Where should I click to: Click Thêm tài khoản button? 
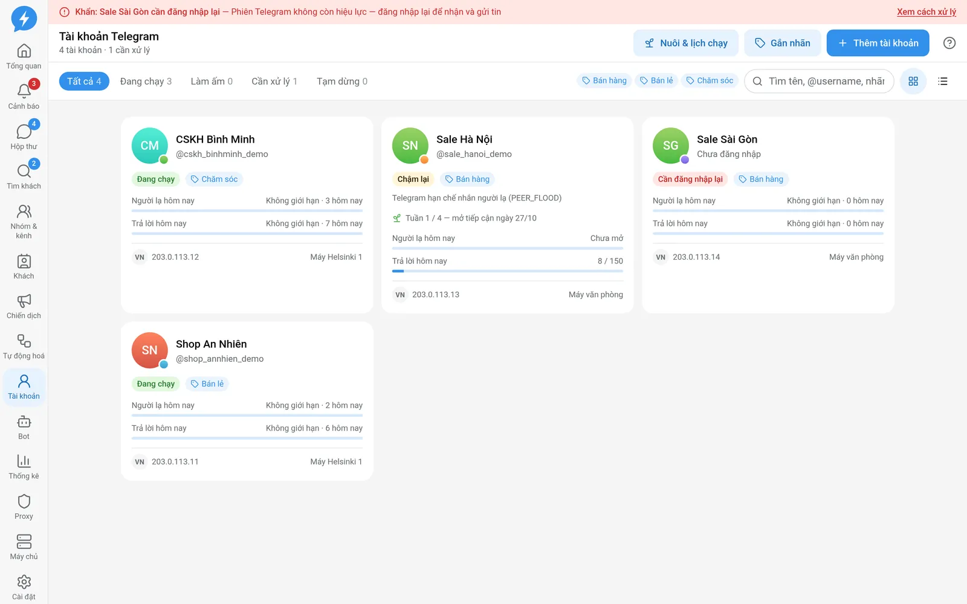[x=878, y=43]
